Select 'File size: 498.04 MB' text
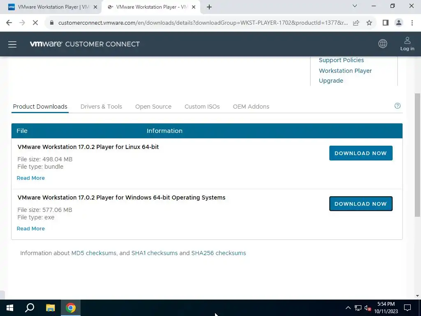This screenshot has height=316, width=421. coord(45,159)
